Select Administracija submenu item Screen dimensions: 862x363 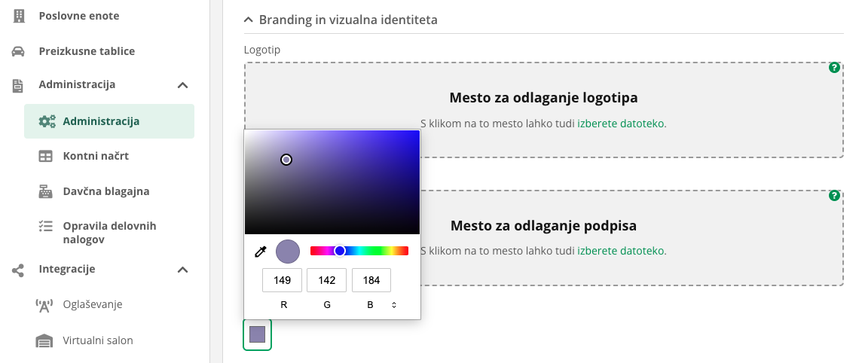(x=109, y=121)
